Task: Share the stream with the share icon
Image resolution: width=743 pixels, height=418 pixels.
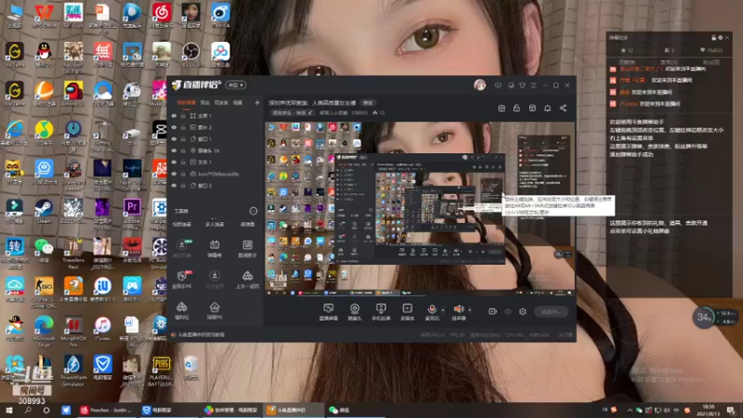Action: 563,108
